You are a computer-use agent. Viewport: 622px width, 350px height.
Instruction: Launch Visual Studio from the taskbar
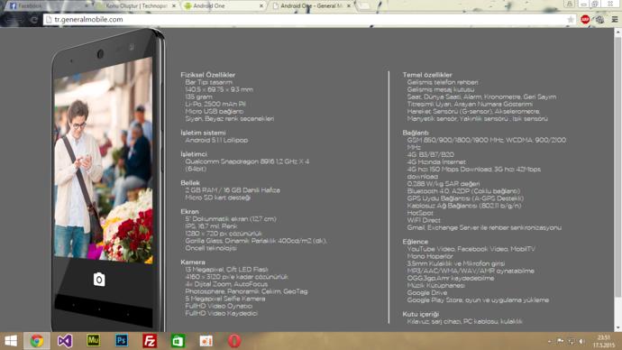(65, 341)
